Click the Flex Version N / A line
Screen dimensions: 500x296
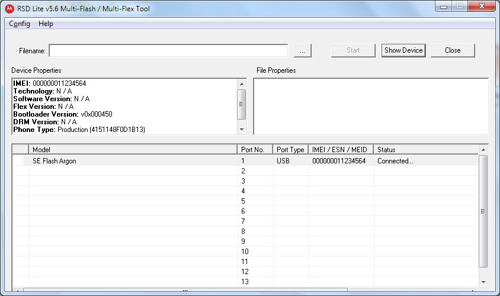click(43, 107)
